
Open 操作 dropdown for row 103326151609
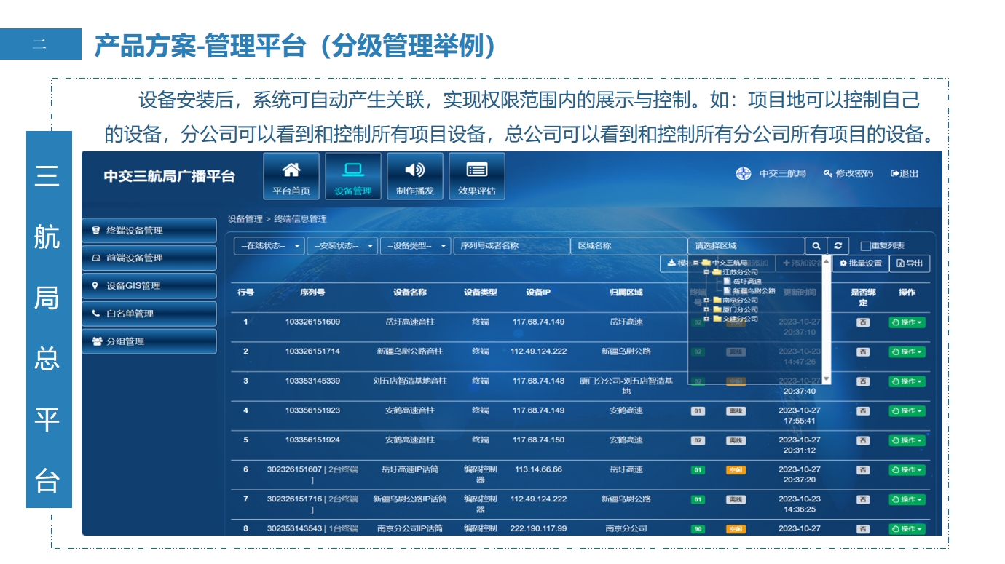coord(907,322)
